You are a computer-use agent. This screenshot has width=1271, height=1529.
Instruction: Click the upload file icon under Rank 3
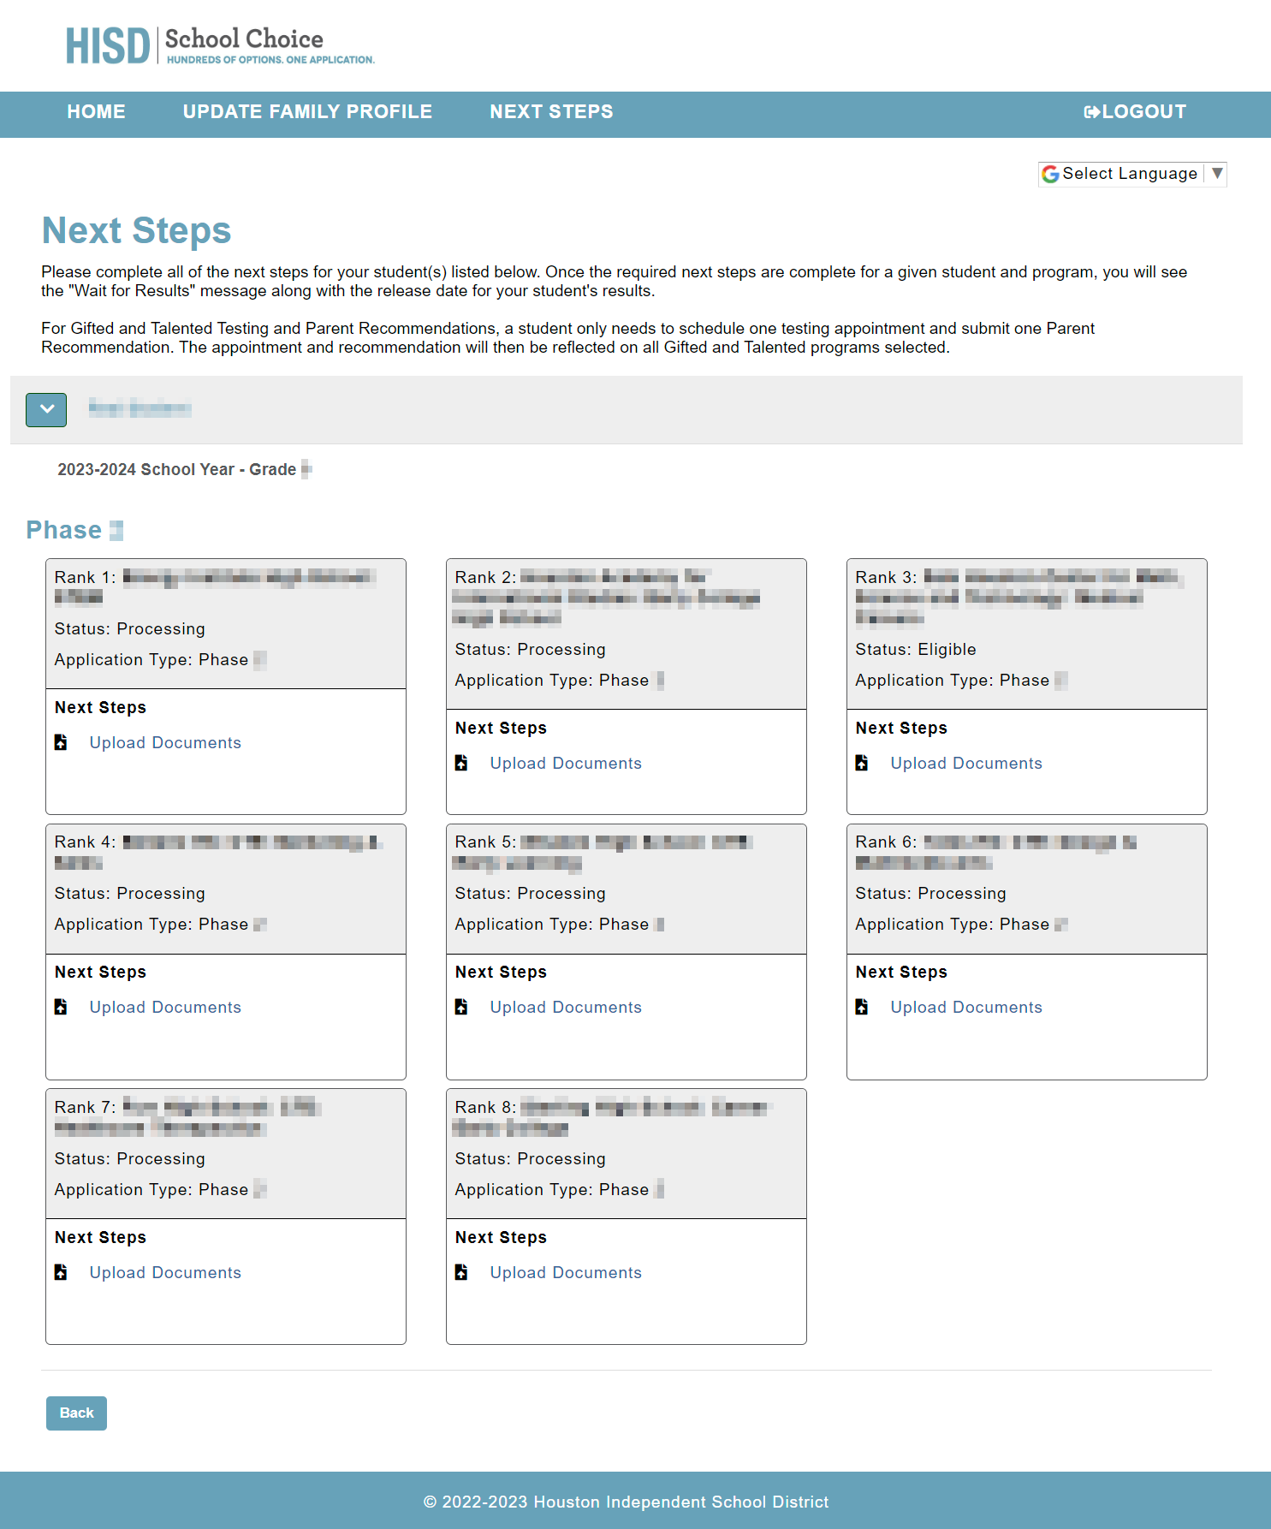(862, 763)
